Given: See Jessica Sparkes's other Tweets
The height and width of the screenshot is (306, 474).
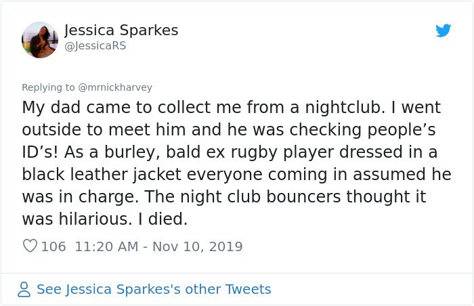Looking at the screenshot, I should point(154,289).
